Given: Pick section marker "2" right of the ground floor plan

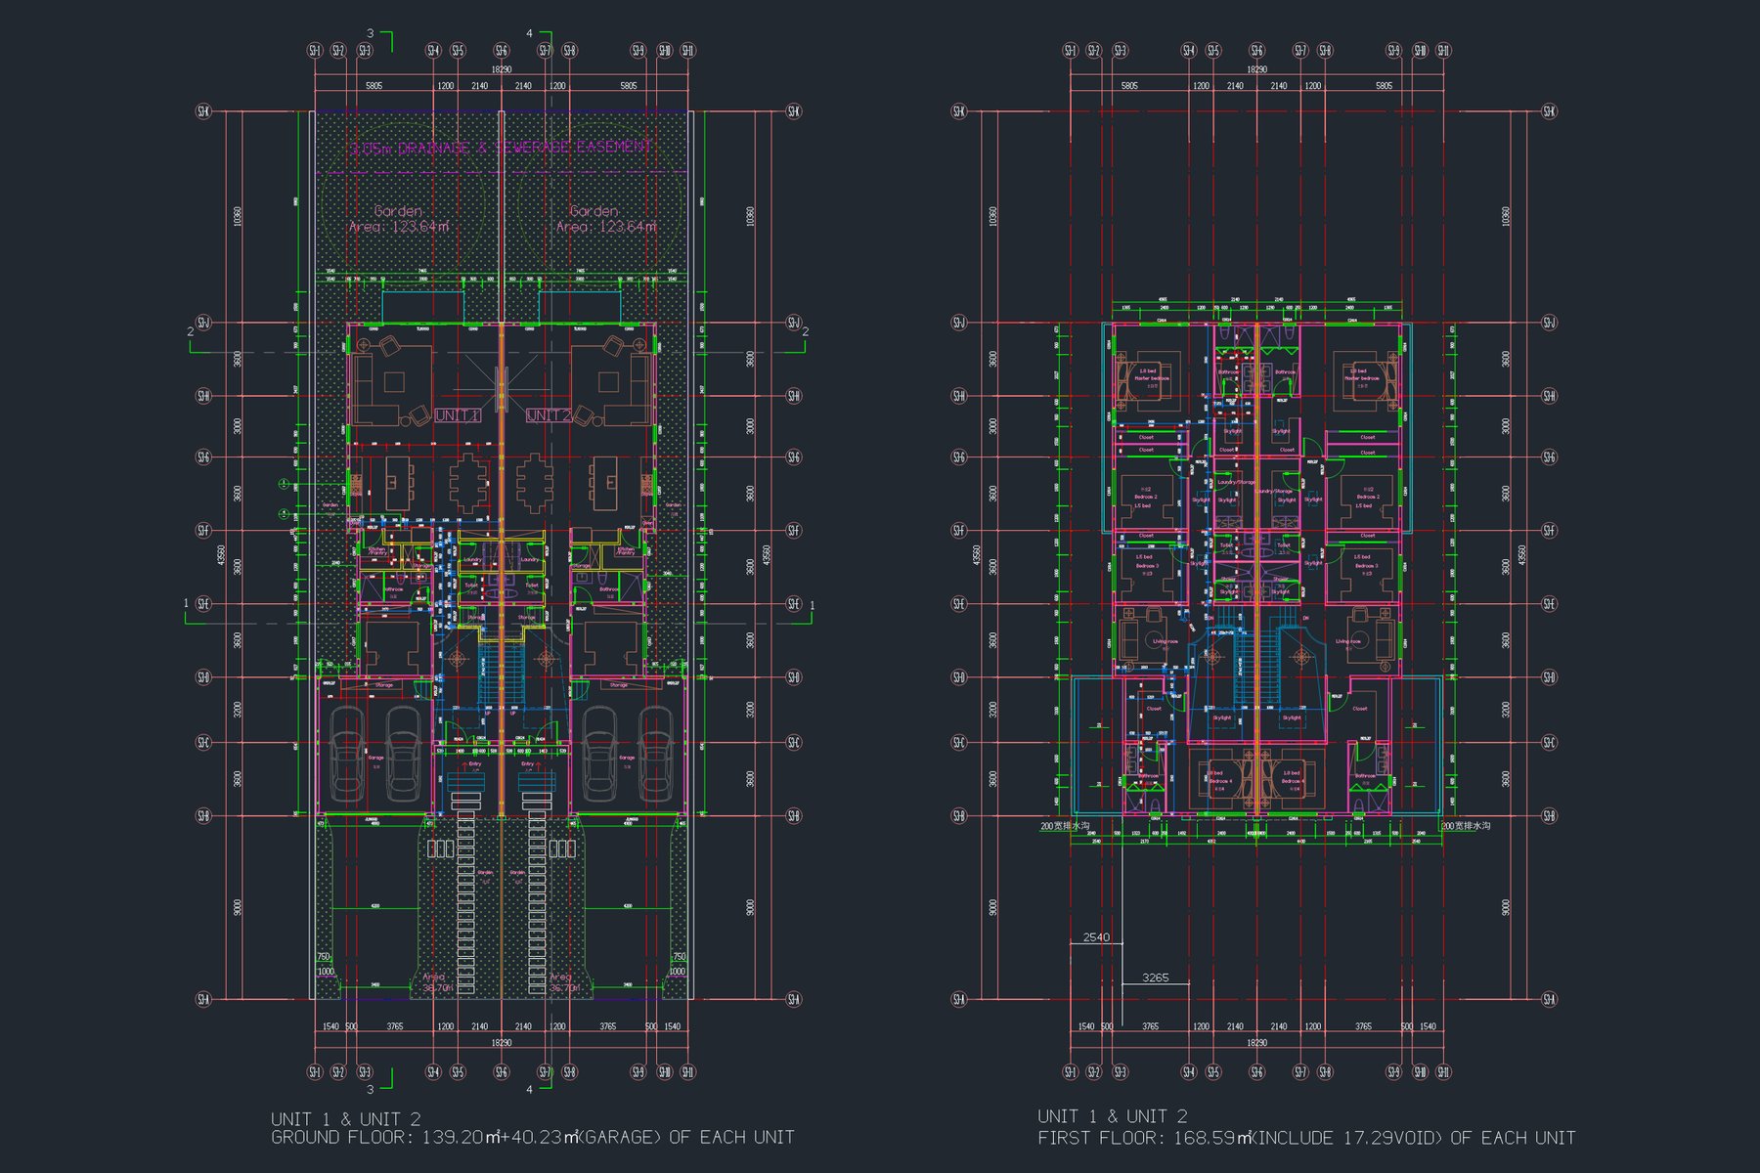Looking at the screenshot, I should pos(805,332).
